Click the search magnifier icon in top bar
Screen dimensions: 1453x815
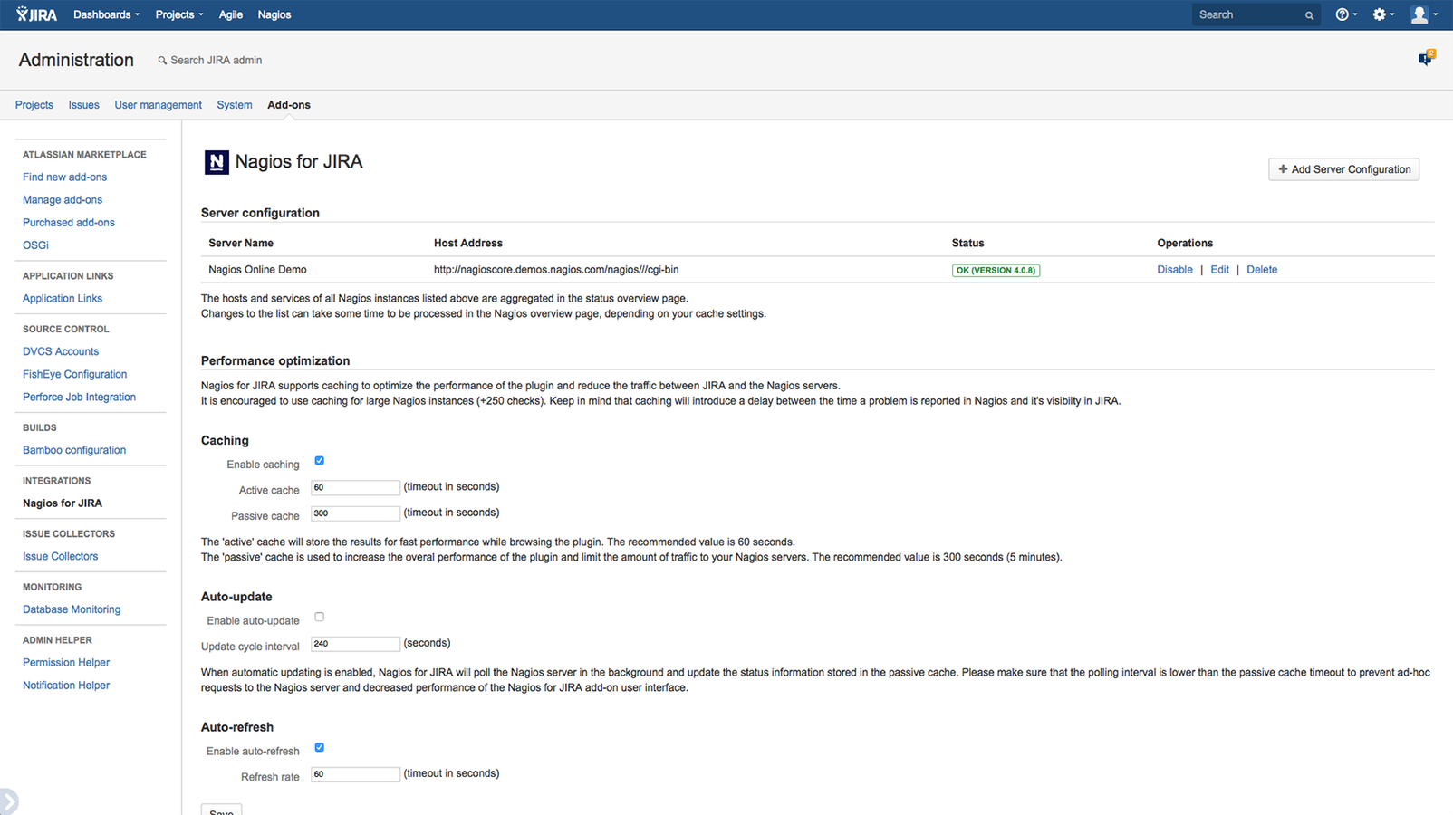coord(1309,15)
